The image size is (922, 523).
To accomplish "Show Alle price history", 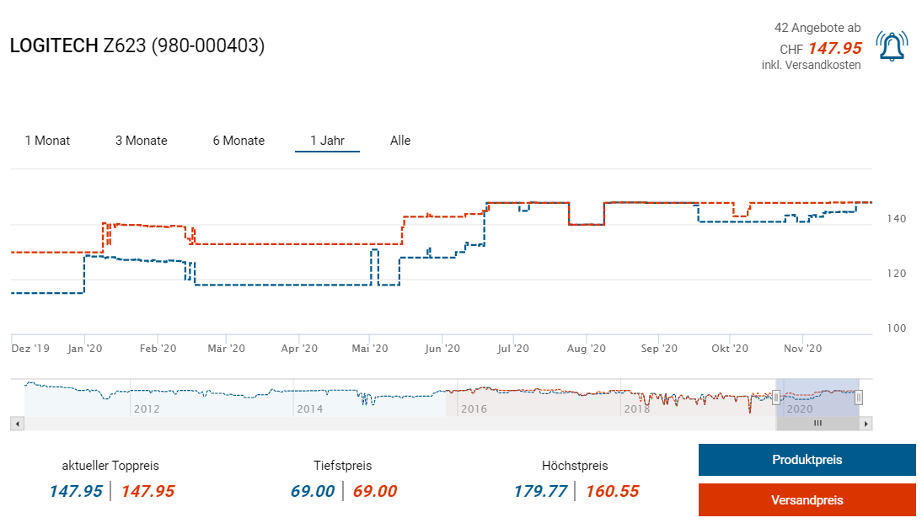I will (x=400, y=141).
